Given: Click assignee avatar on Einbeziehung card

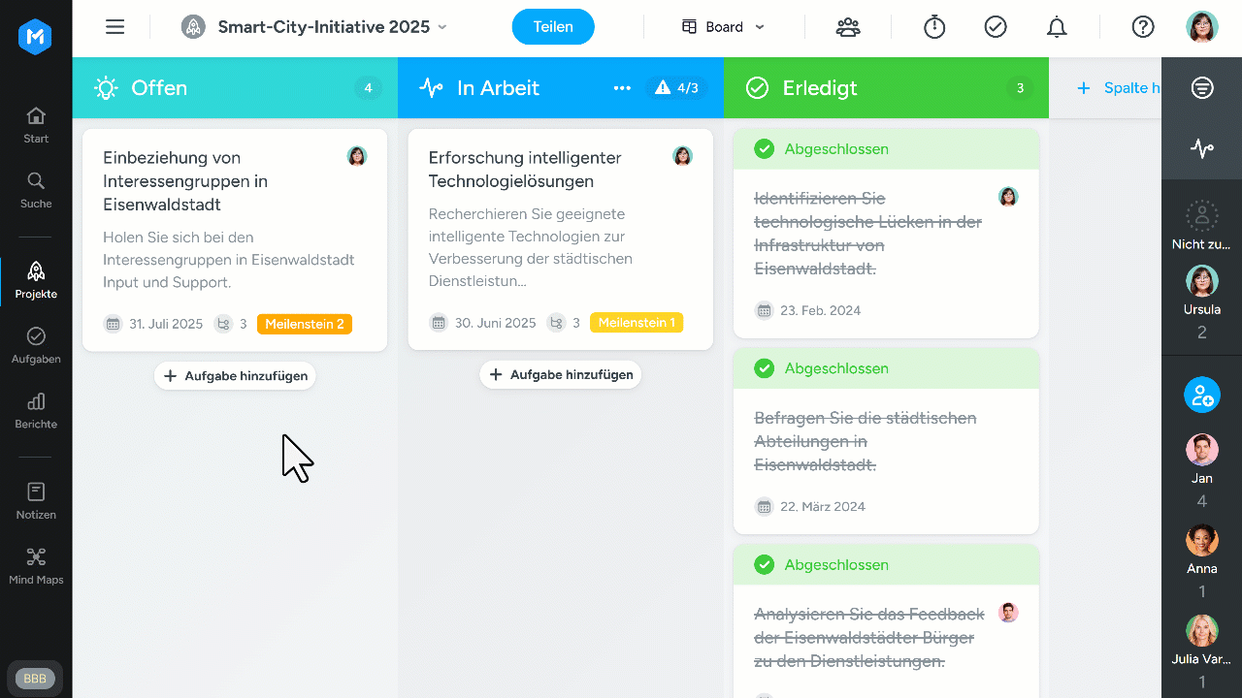Looking at the screenshot, I should (357, 156).
